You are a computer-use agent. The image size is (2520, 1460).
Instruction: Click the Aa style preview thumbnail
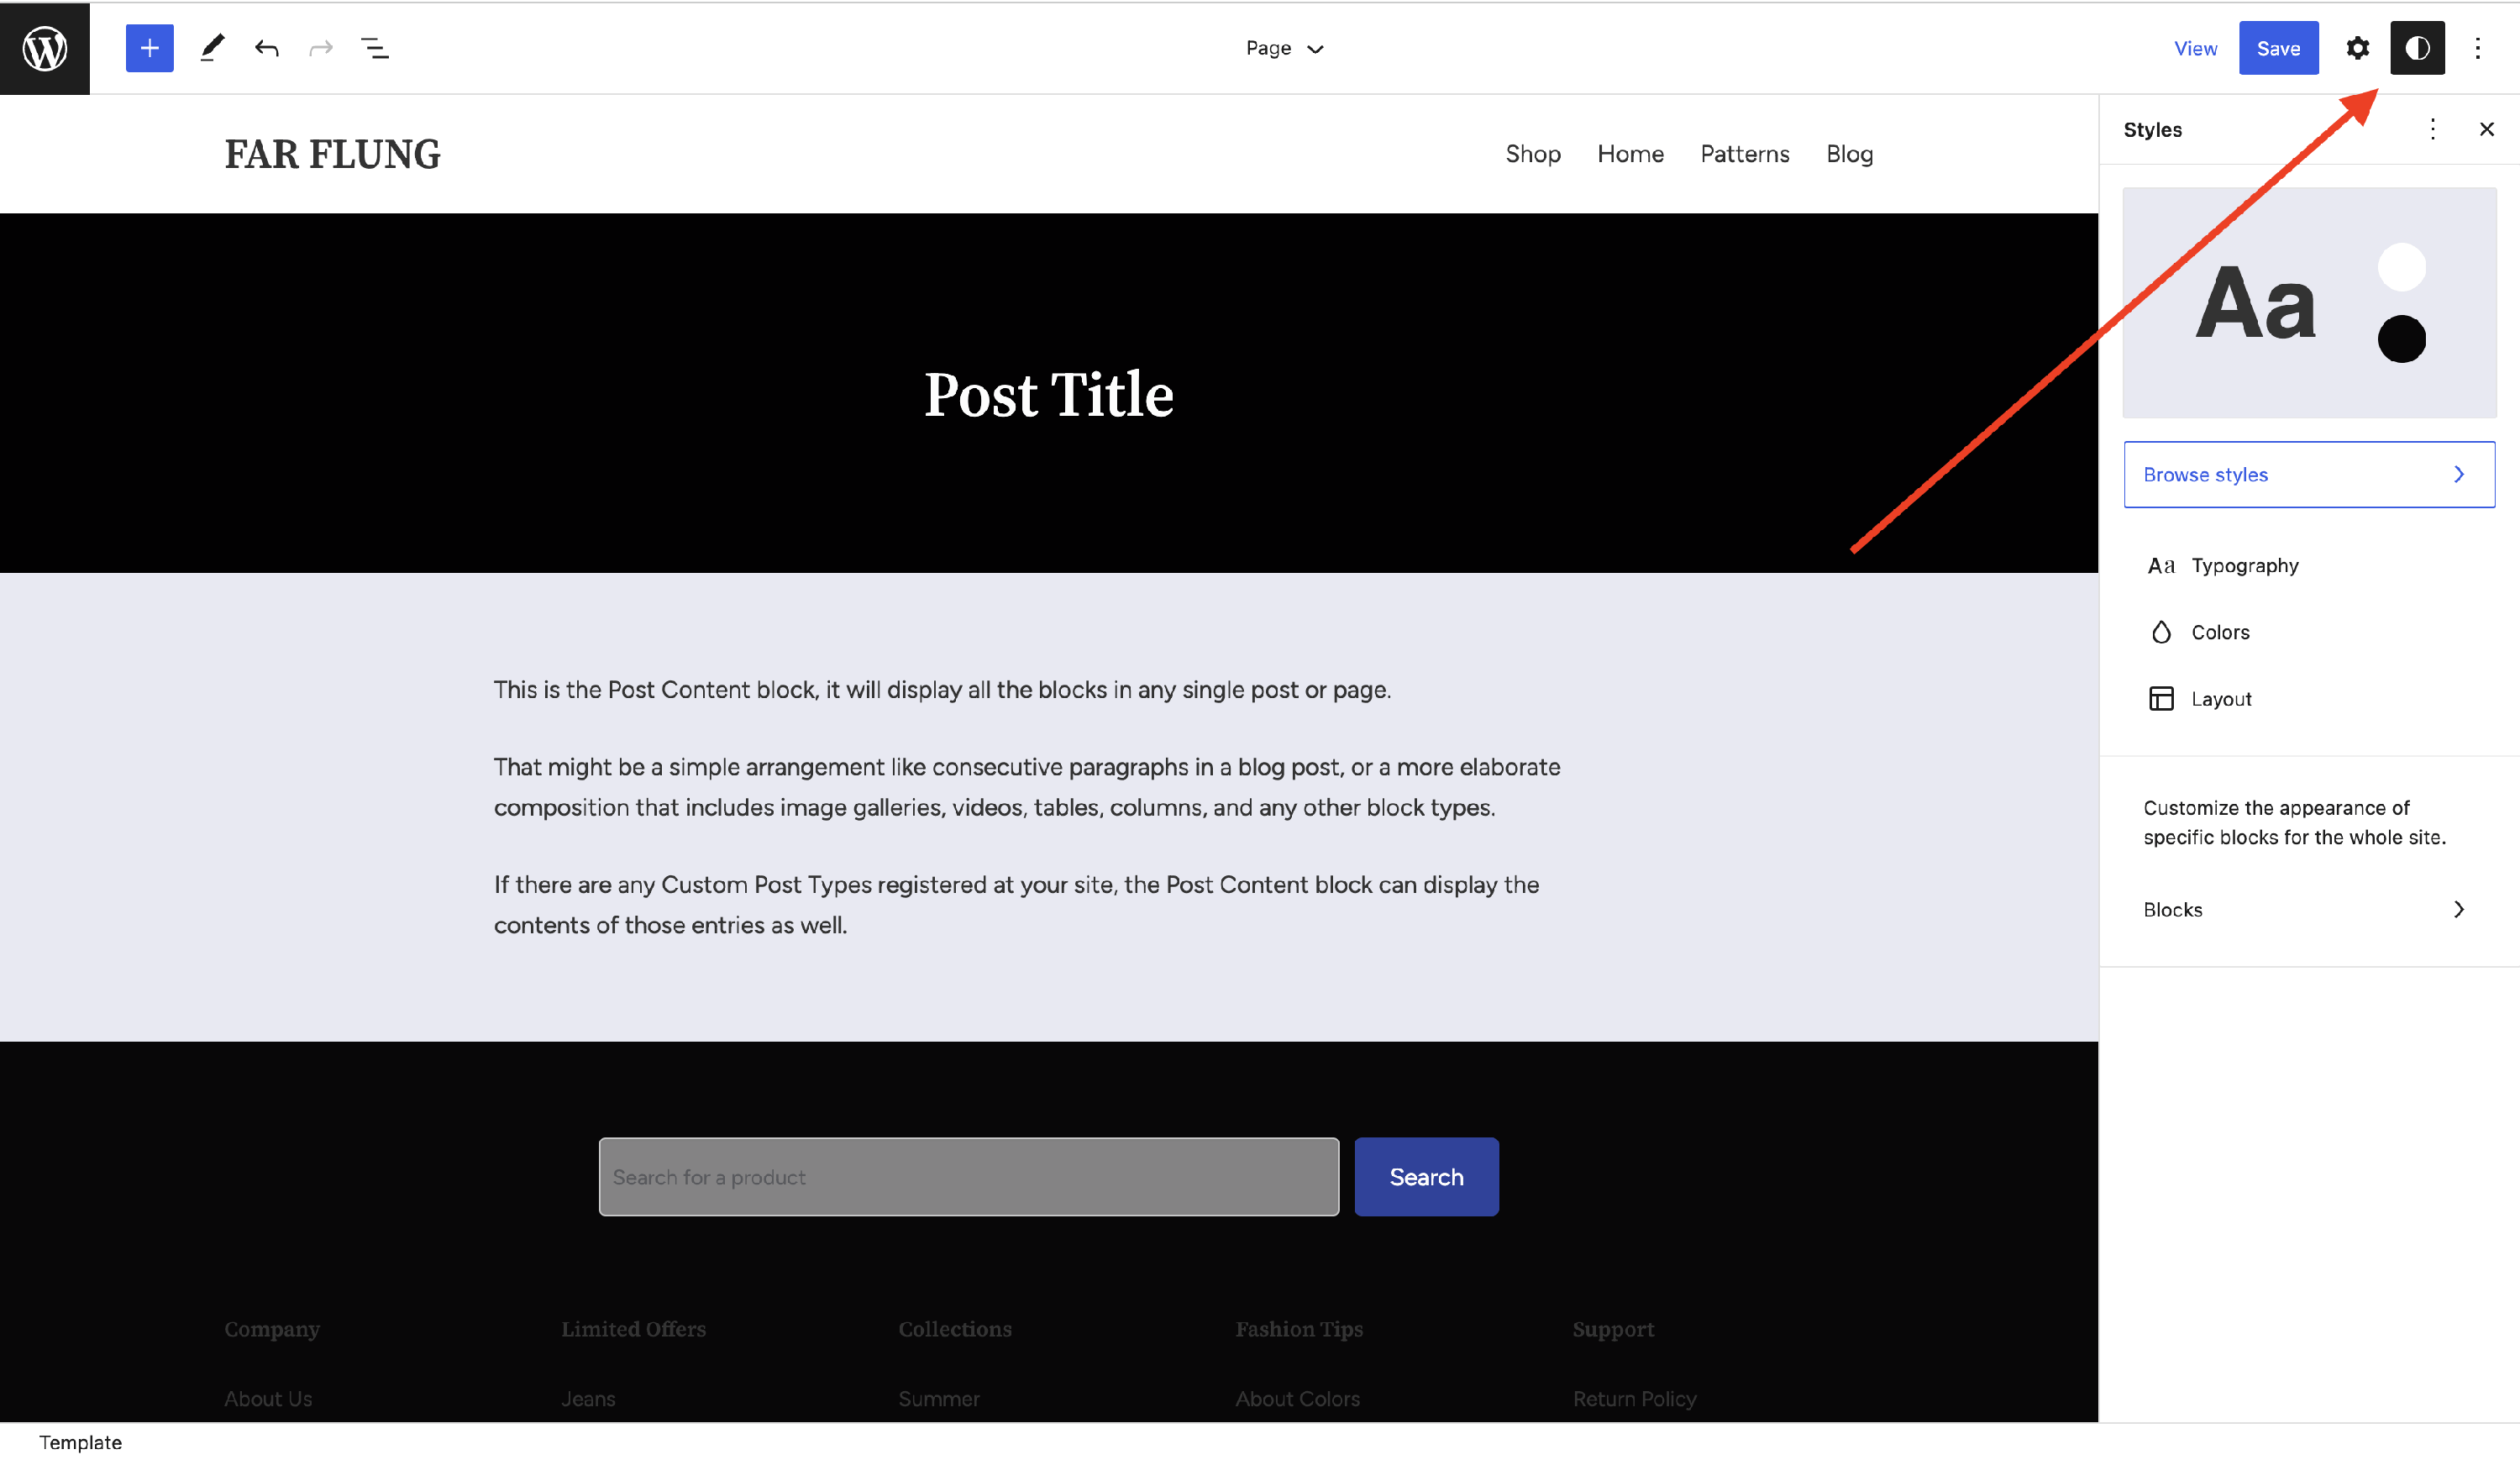pyautogui.click(x=2308, y=303)
